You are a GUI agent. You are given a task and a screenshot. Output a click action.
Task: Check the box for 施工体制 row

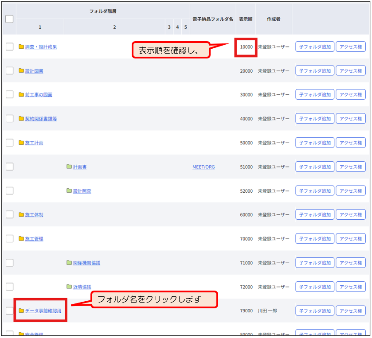pyautogui.click(x=9, y=214)
